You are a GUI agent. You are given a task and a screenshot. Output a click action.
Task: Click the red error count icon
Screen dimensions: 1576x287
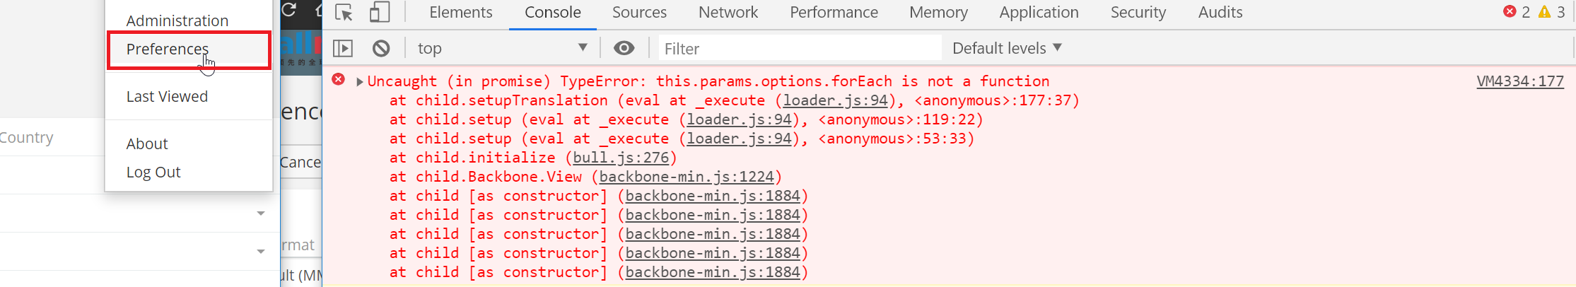point(1510,12)
